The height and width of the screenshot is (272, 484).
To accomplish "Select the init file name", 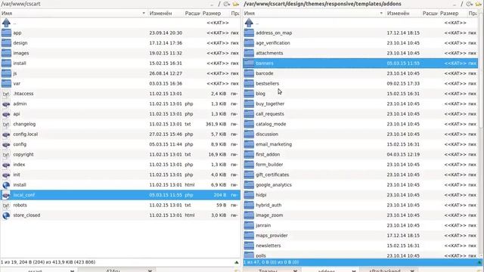I will (17, 175).
